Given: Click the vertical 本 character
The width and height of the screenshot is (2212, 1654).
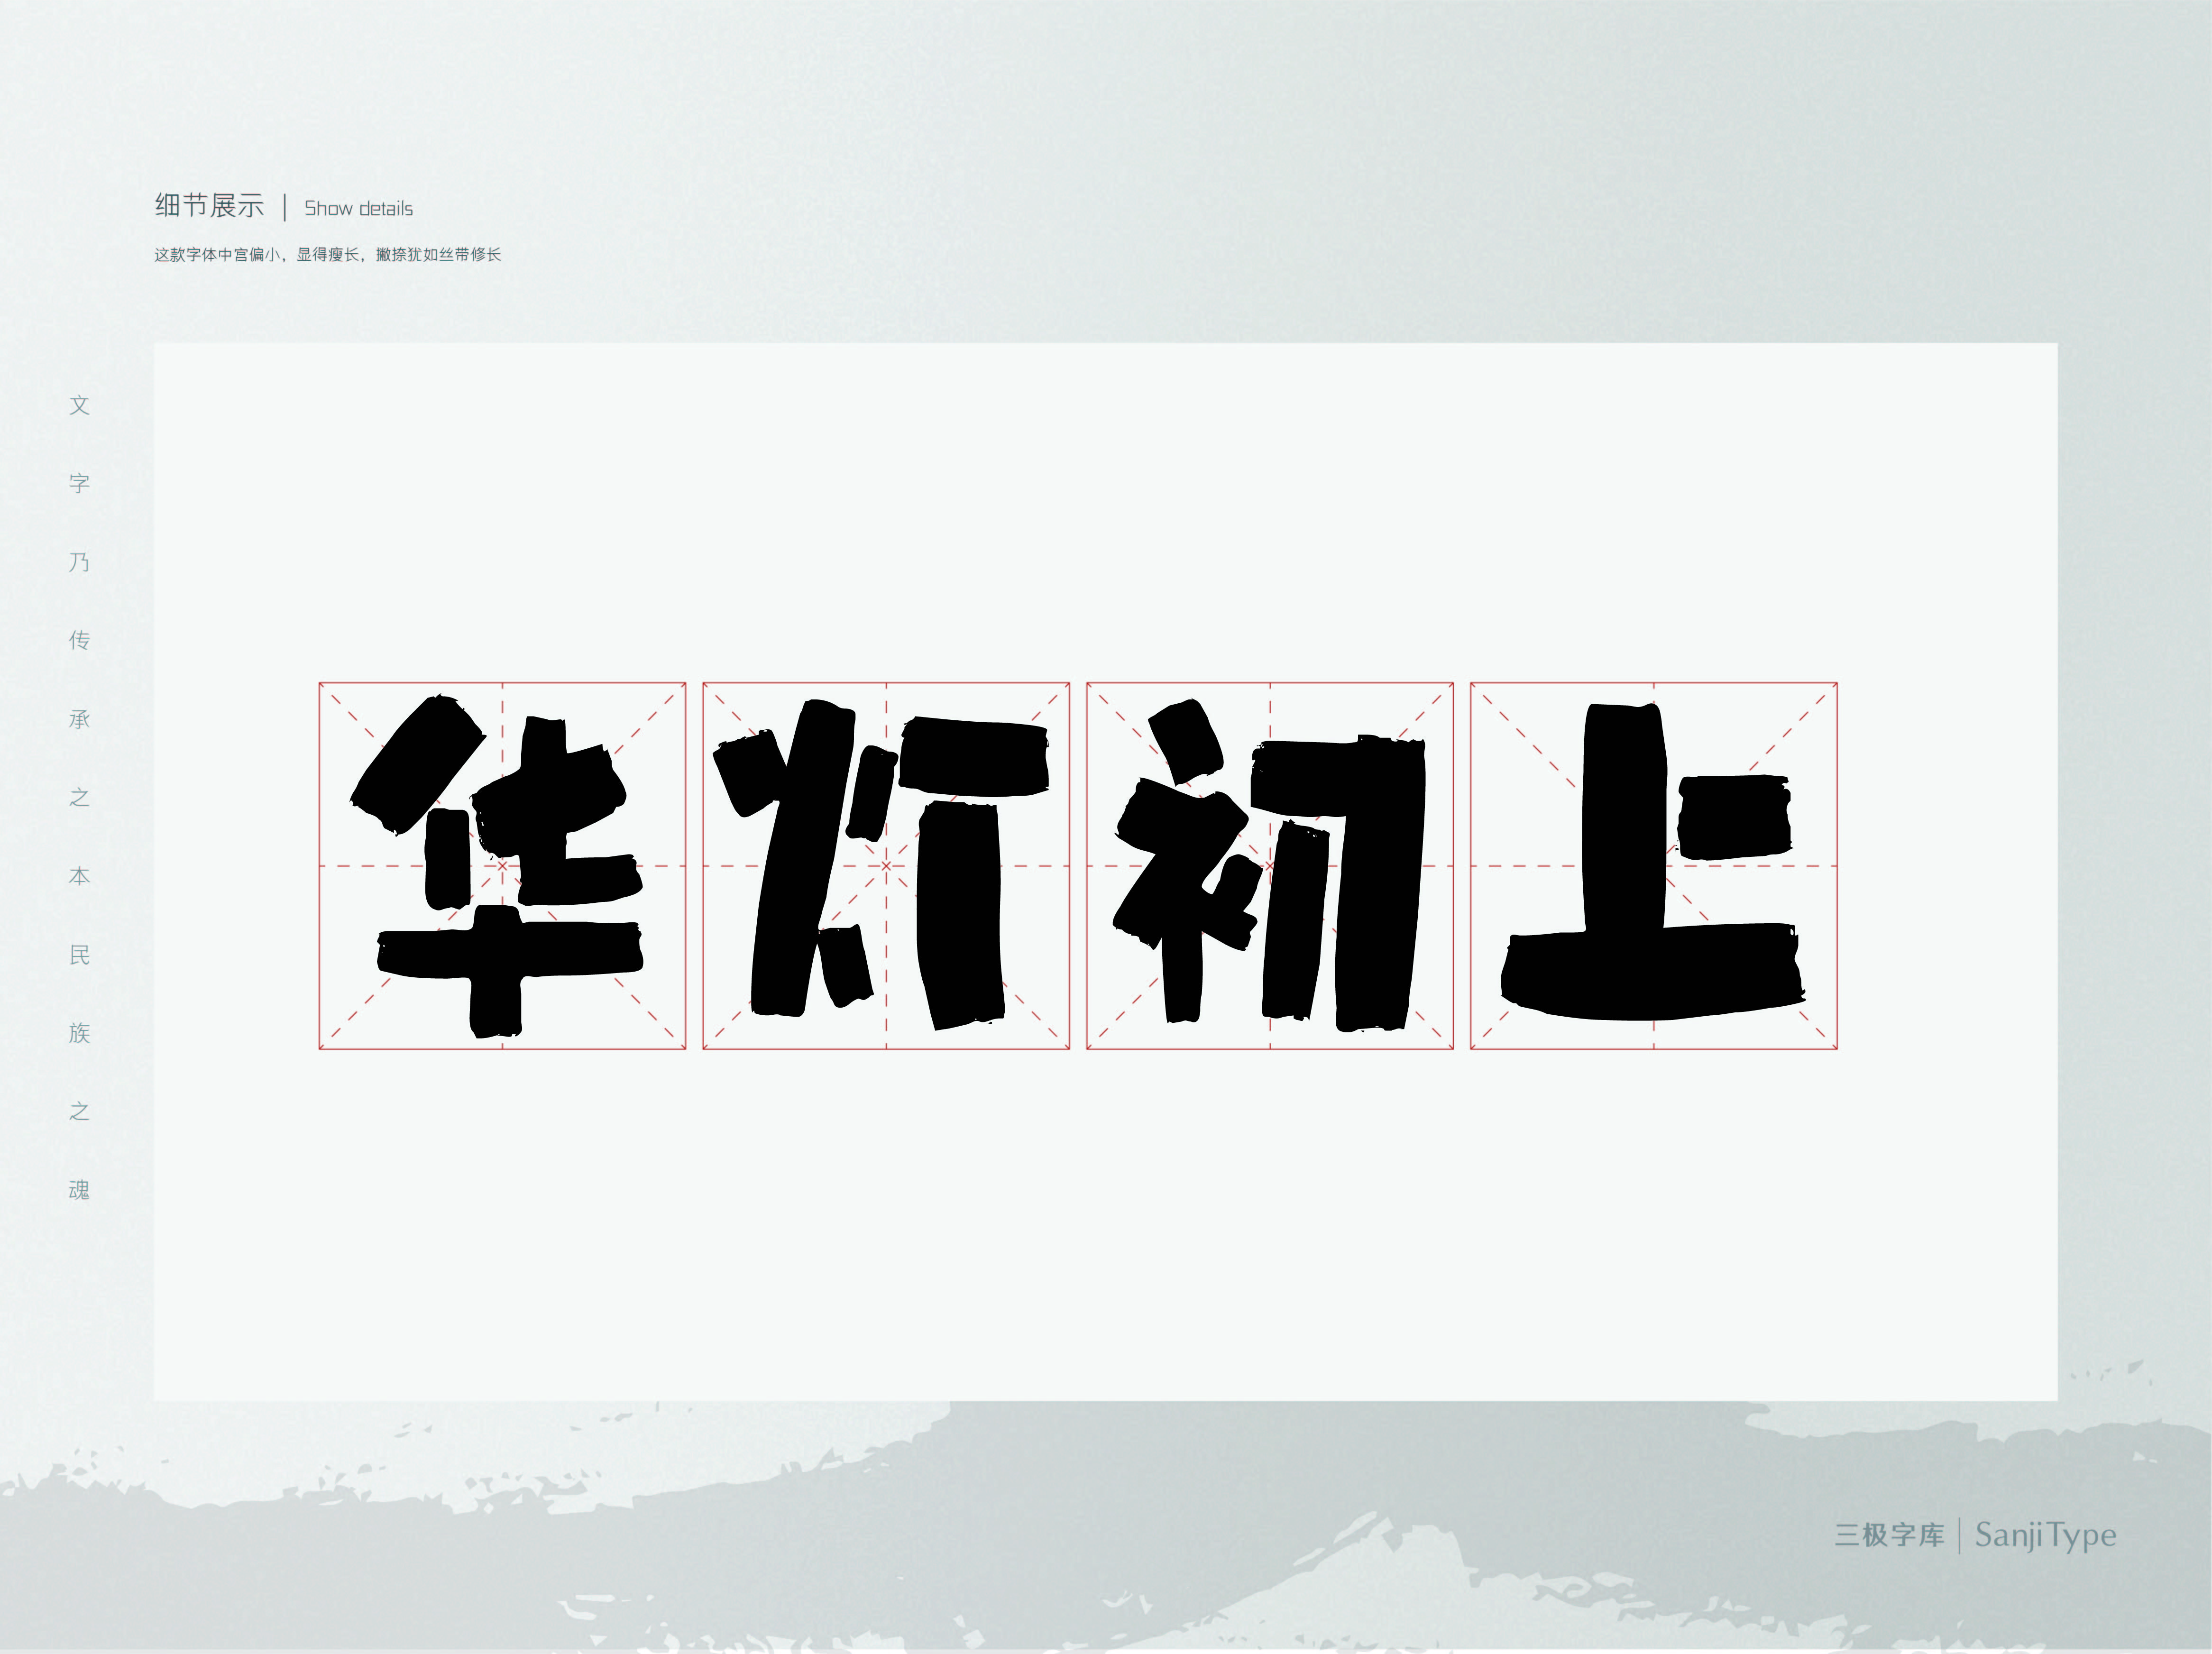Looking at the screenshot, I should click(x=80, y=876).
